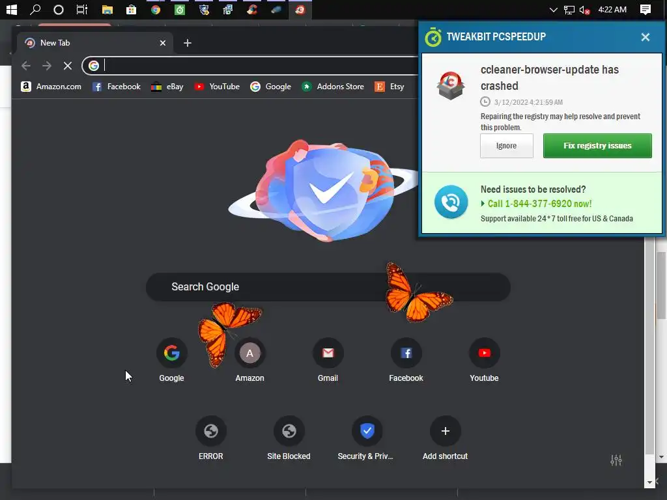Select the New Tab browser tab

95,43
